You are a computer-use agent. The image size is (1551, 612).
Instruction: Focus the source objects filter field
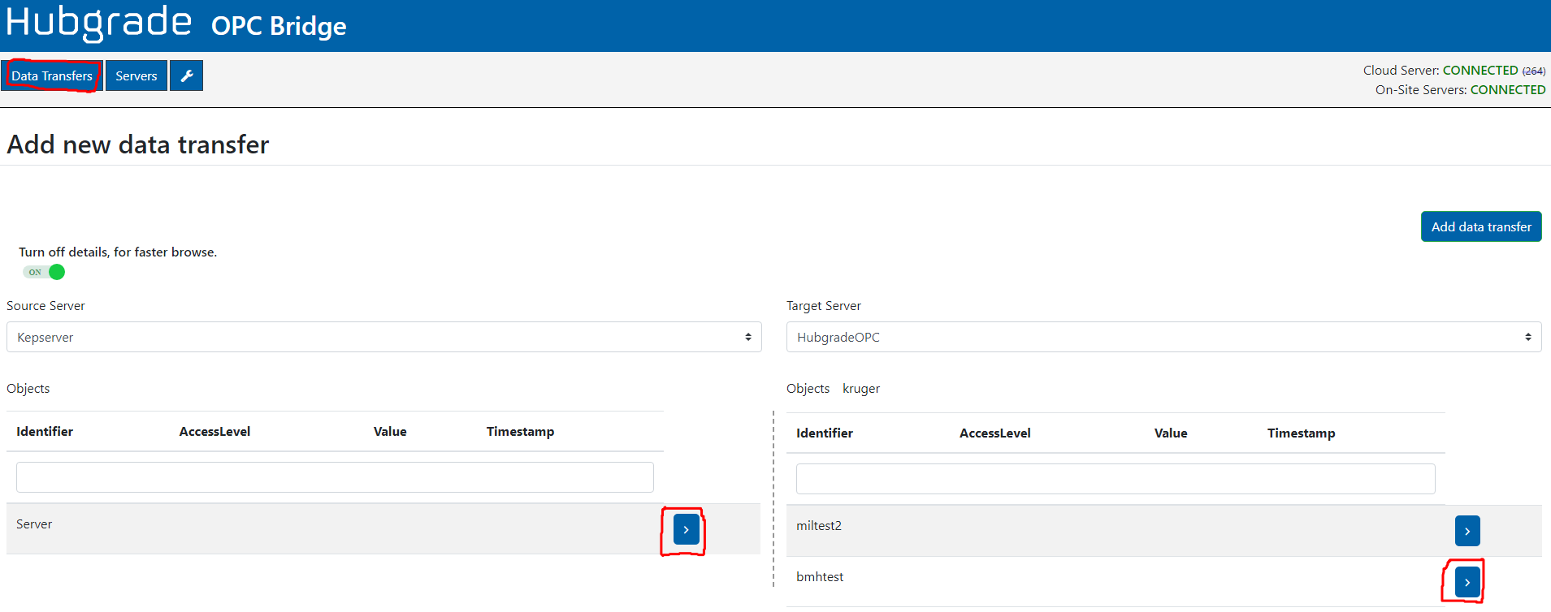click(x=335, y=477)
